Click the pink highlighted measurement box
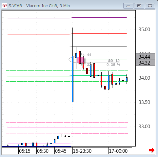158x157 pixels. tap(81, 60)
